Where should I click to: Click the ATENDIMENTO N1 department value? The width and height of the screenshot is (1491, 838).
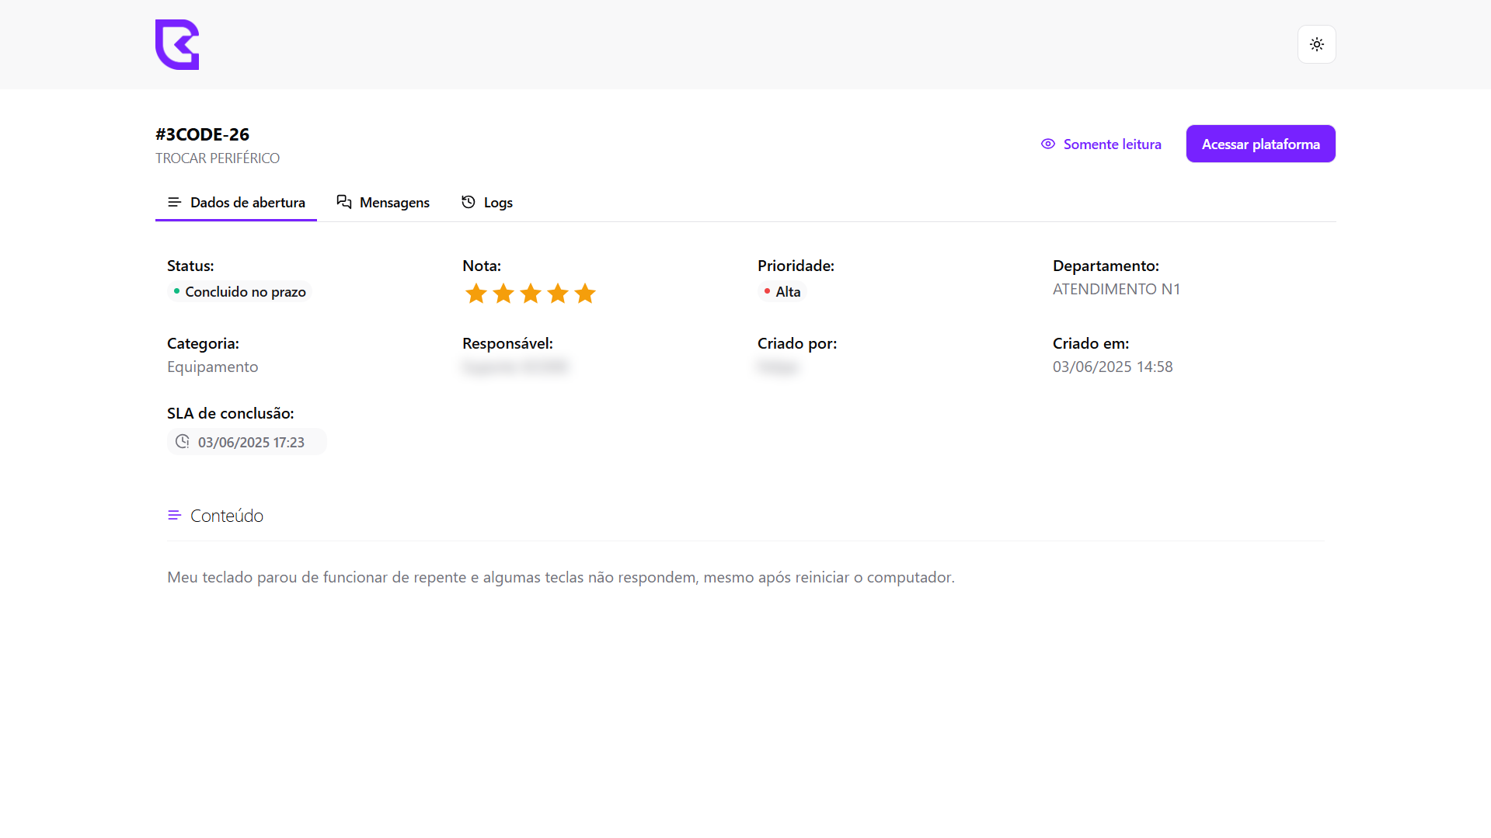1116,289
